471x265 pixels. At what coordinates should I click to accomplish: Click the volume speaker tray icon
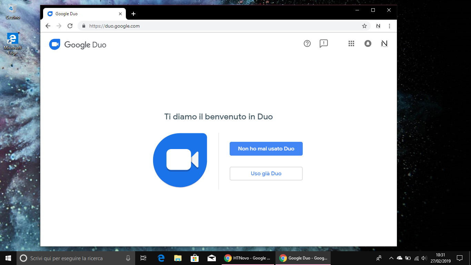tap(424, 258)
